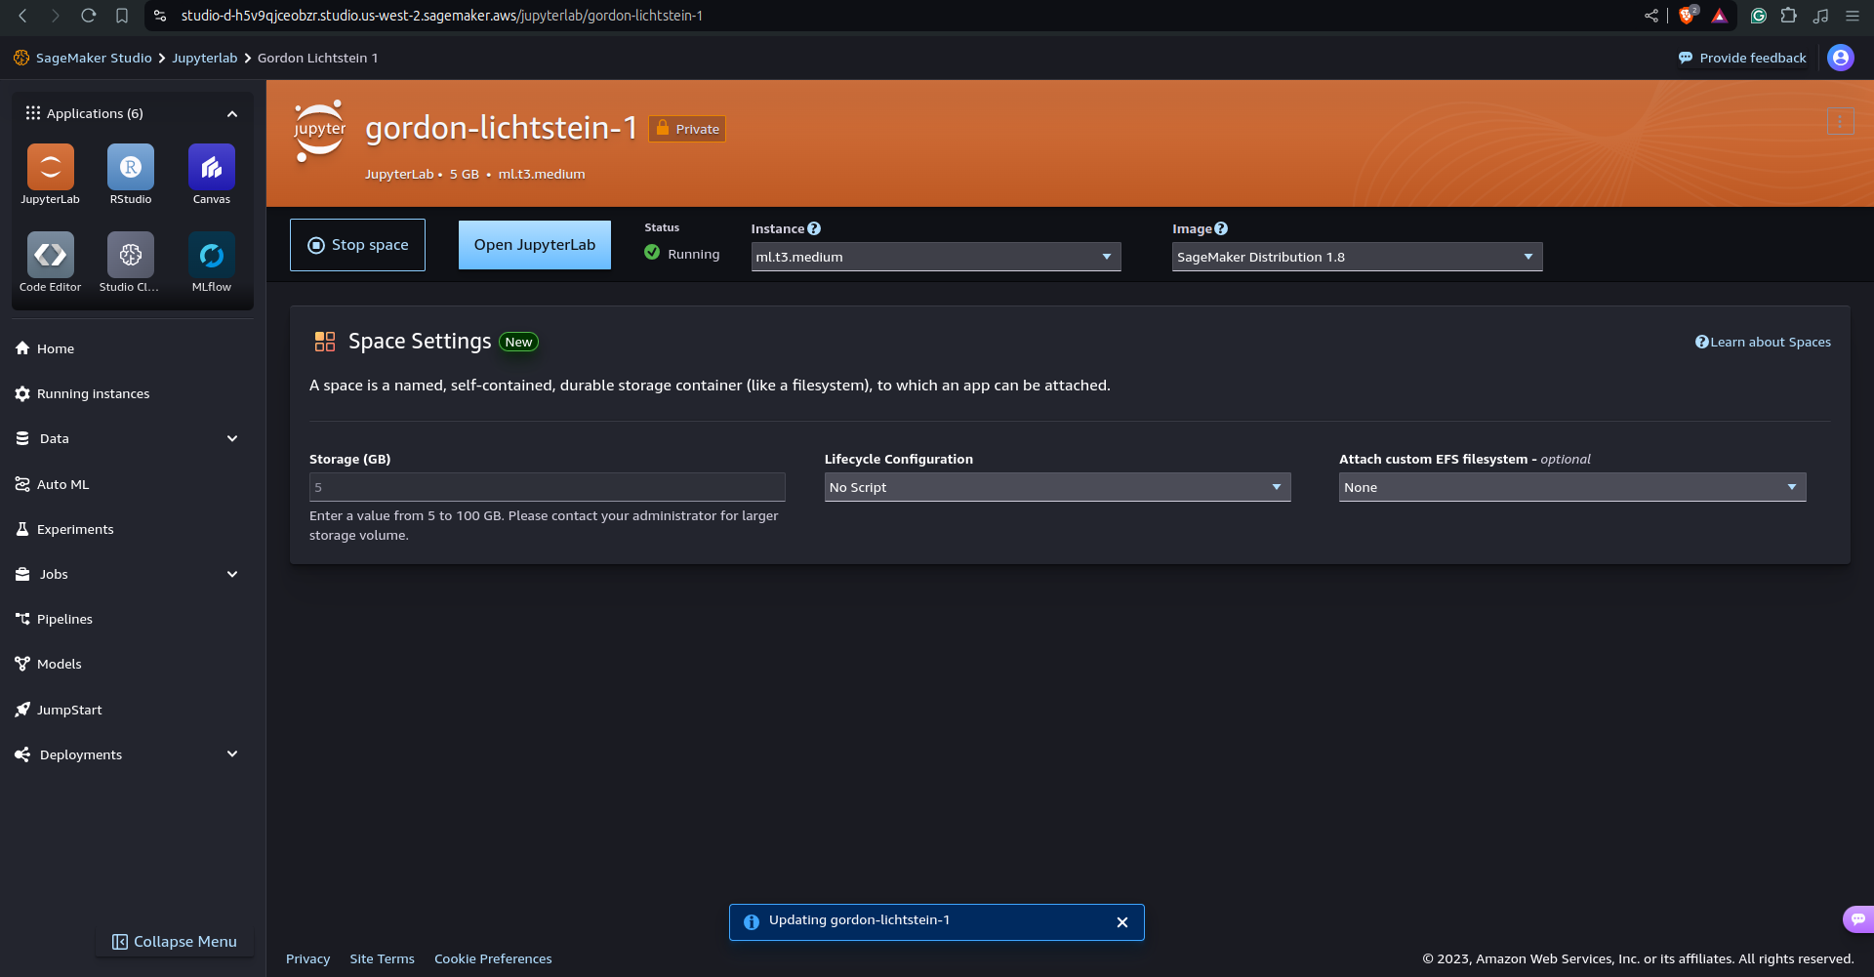Image resolution: width=1874 pixels, height=977 pixels.
Task: Go to Jupyterlab breadcrumb link
Action: pyautogui.click(x=205, y=58)
